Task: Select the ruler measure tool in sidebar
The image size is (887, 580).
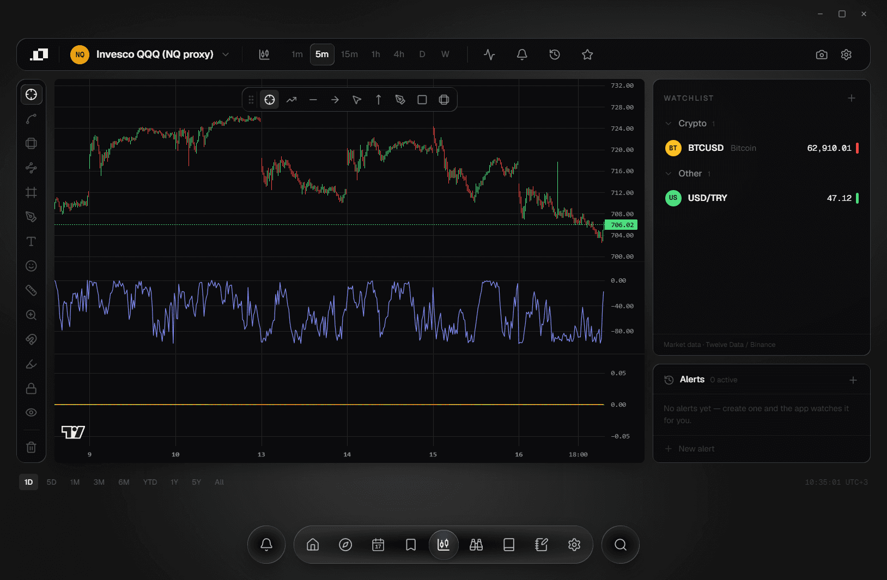Action: pos(31,290)
